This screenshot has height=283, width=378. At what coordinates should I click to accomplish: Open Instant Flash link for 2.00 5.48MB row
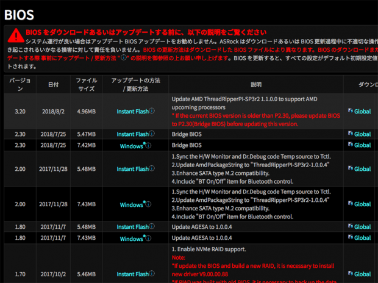coord(132,169)
